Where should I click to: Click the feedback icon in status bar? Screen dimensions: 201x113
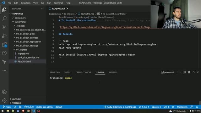tap(192, 107)
